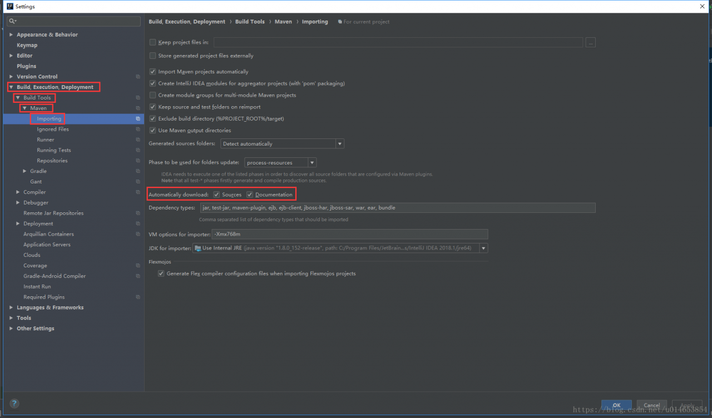Click the magnifier icon in the settings search box
The image size is (712, 418).
click(12, 21)
